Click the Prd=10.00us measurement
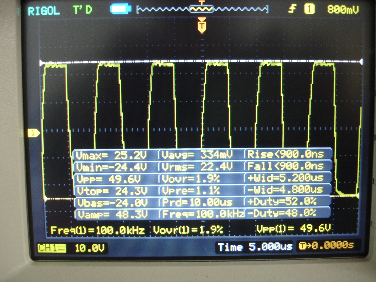The width and height of the screenshot is (376, 282). pos(197,202)
